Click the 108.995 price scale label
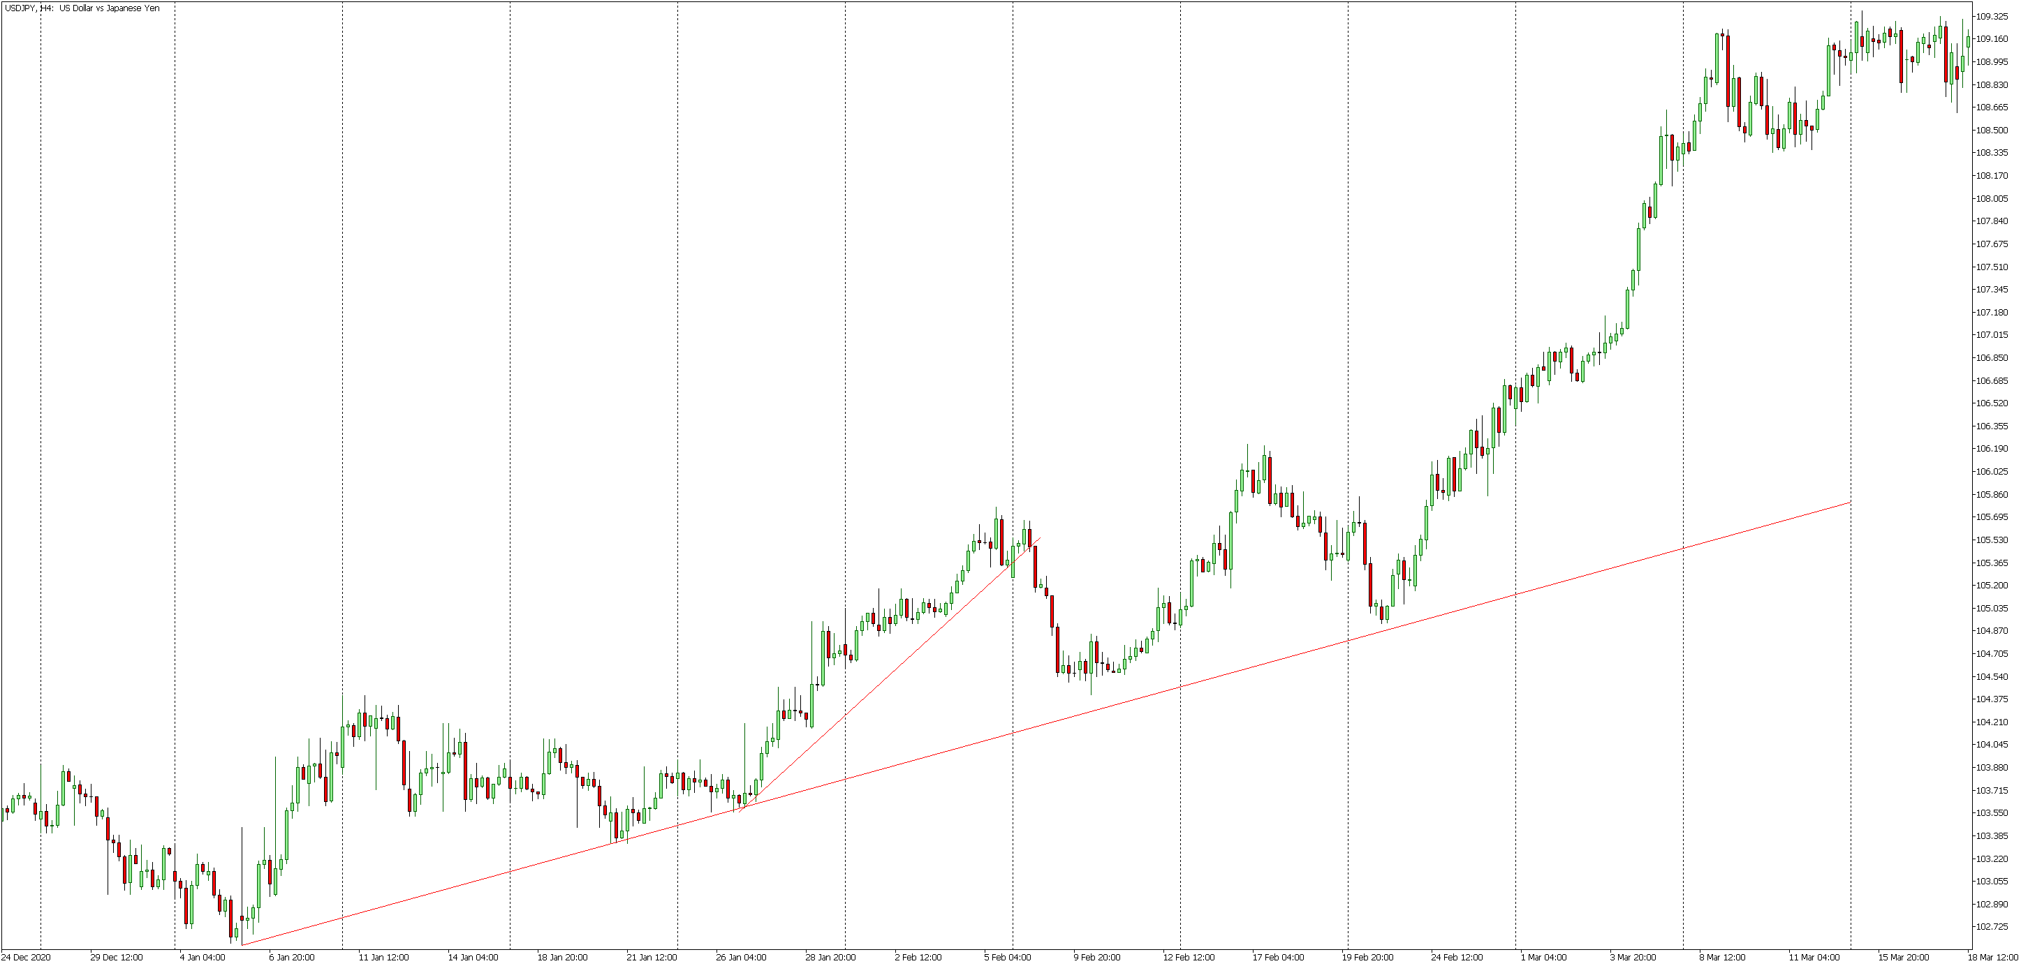 pos(1993,62)
